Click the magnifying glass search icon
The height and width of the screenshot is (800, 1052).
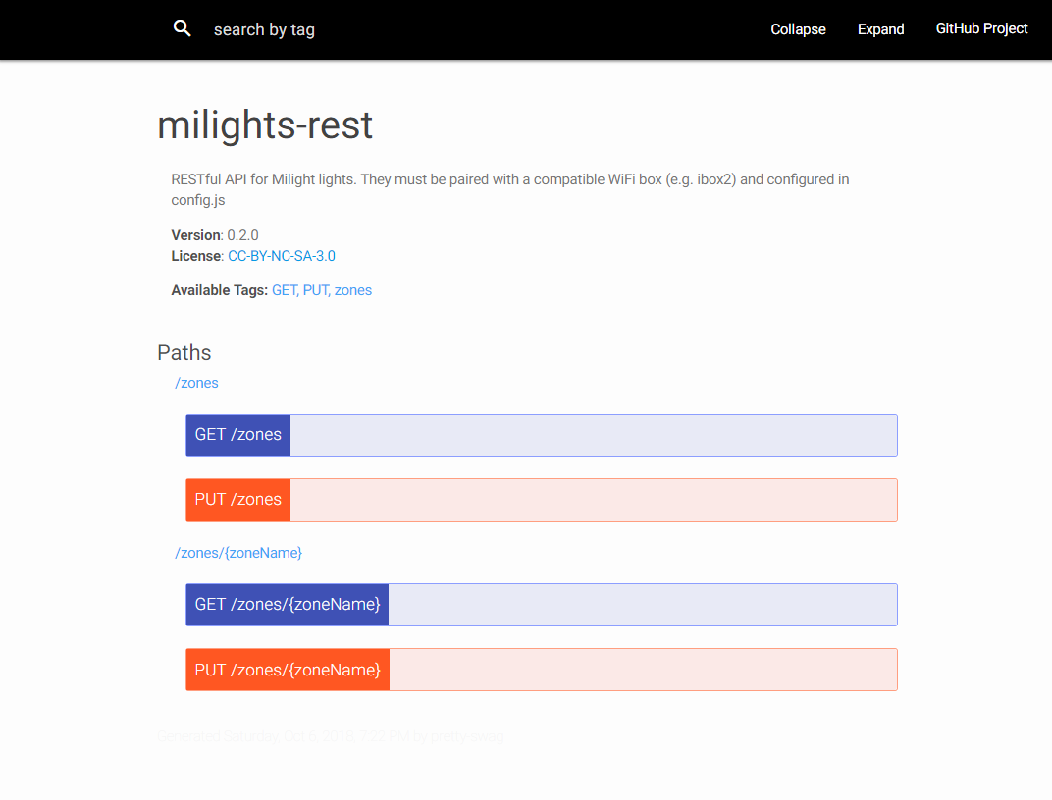pos(182,28)
